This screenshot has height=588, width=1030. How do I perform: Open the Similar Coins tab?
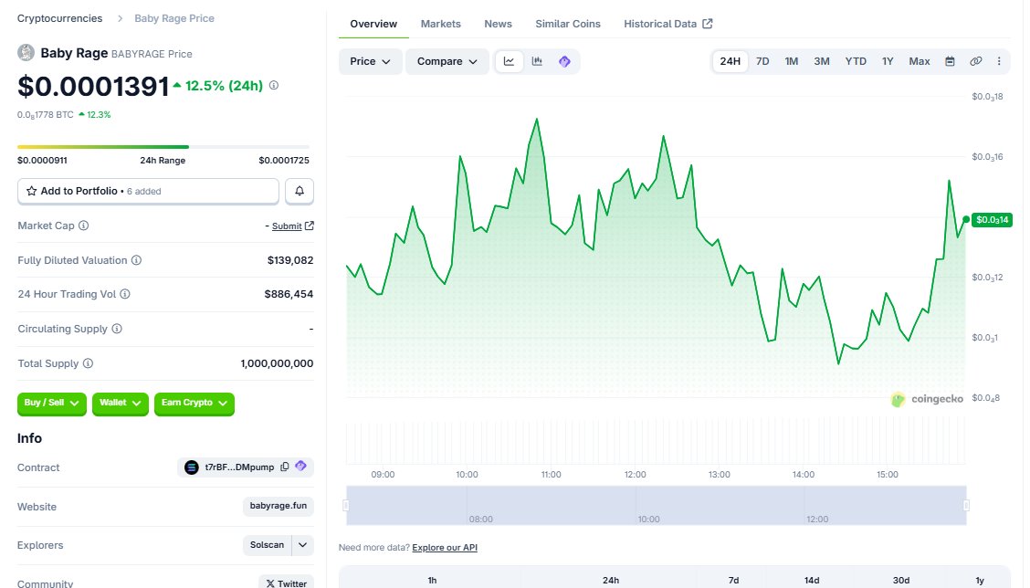[x=568, y=24]
